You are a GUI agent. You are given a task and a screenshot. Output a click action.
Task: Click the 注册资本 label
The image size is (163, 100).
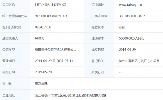[98, 39]
